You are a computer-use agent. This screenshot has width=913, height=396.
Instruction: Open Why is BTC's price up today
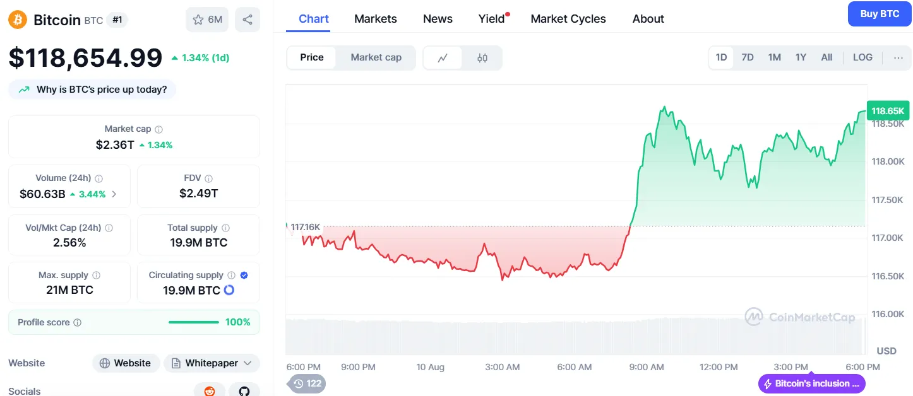point(92,90)
